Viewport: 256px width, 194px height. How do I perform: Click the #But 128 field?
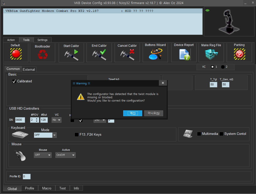pyautogui.click(x=44, y=120)
